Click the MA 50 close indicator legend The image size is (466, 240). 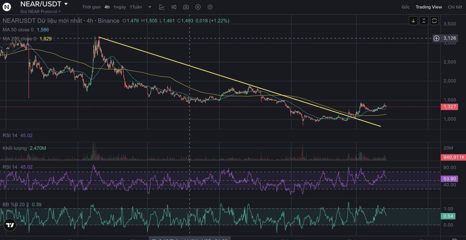coord(18,29)
